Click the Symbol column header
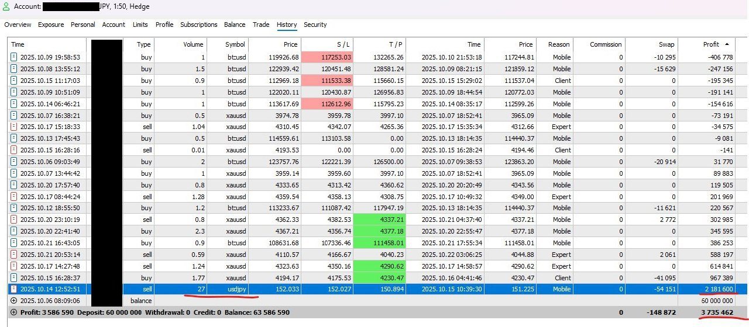This screenshot has width=749, height=327. pyautogui.click(x=235, y=44)
